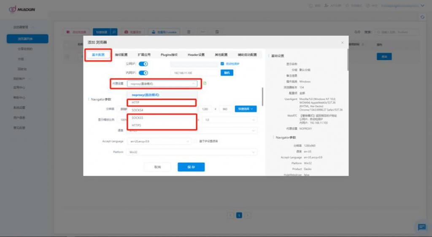Toggle the public IP switch
Viewport: 432px width, 237px height.
click(x=143, y=64)
